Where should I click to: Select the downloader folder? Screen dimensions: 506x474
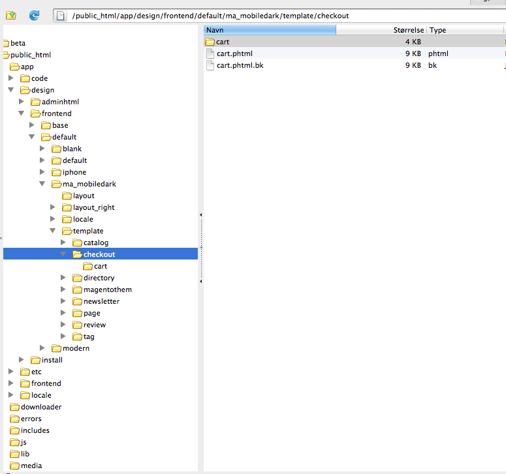pos(35,407)
